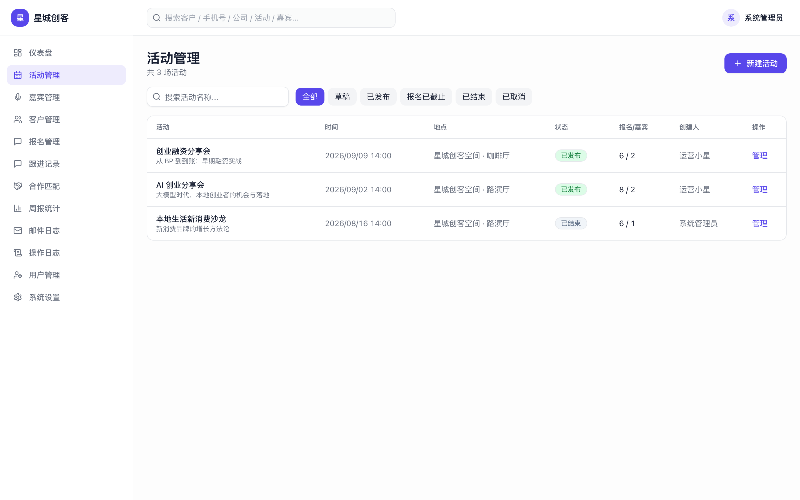Viewport: 800px width, 500px height.
Task: Click the global search magnifier icon
Action: (157, 18)
